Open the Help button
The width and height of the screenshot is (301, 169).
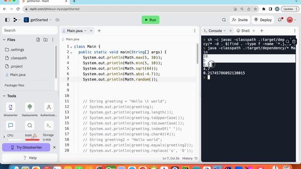click(x=30, y=158)
